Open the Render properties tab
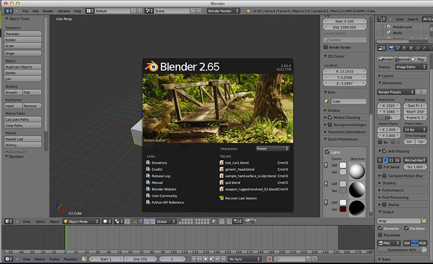The image size is (433, 264). 391,48
